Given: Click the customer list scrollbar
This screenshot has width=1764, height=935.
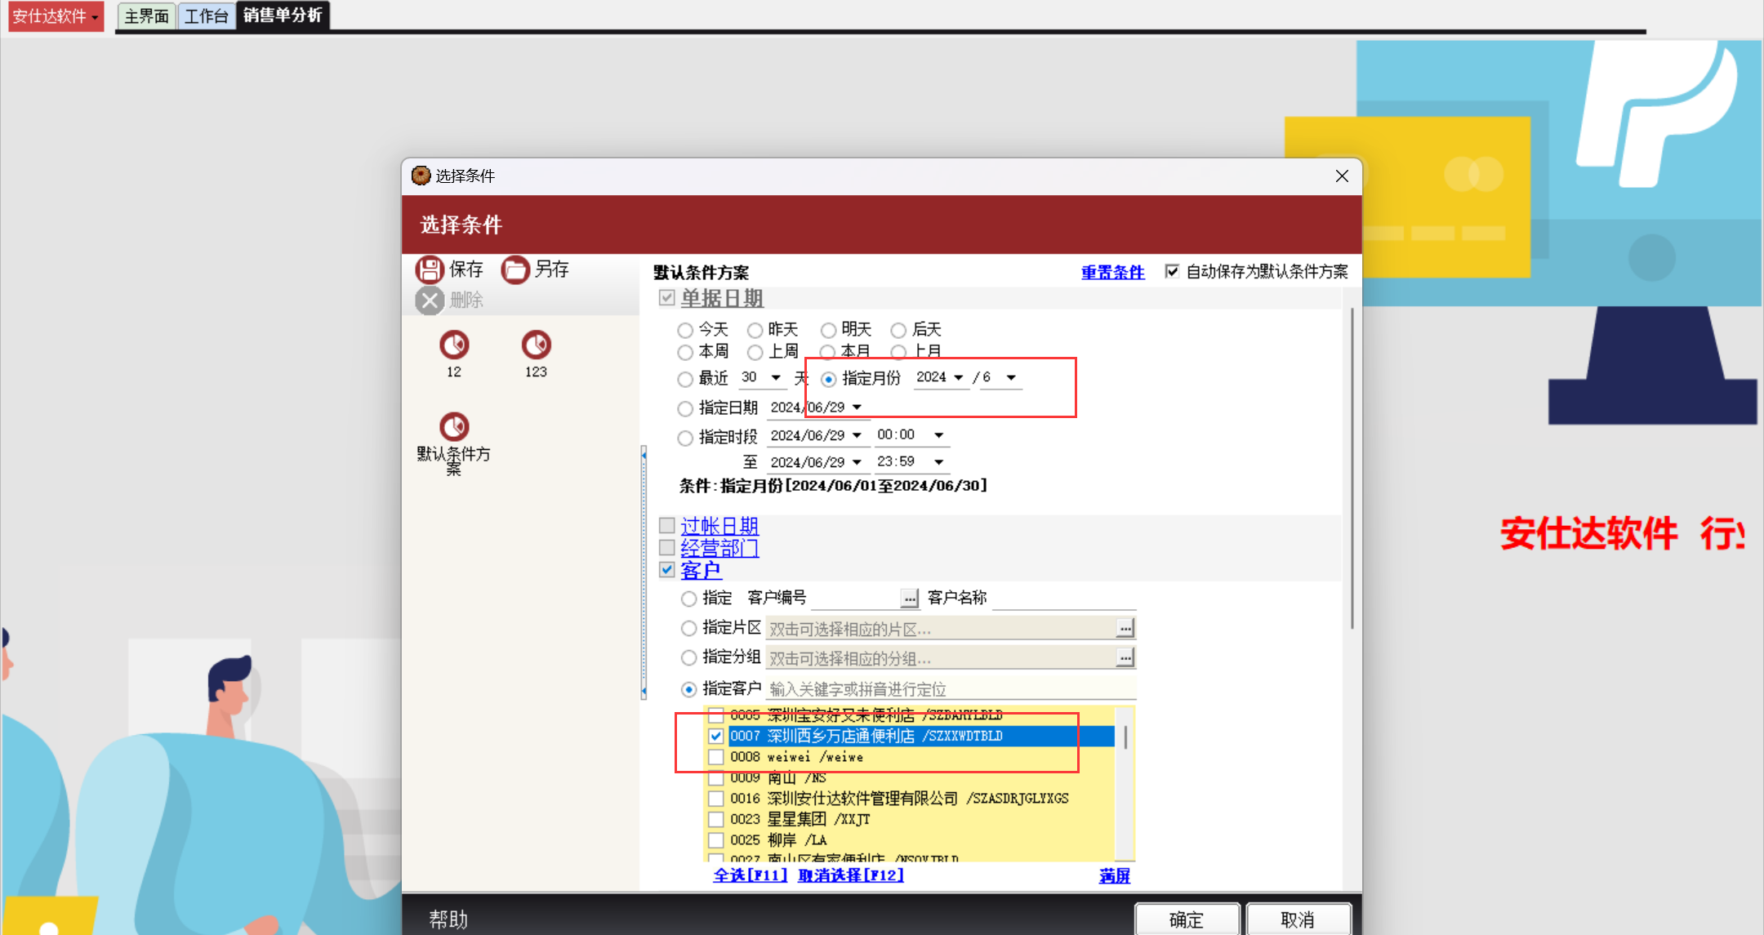Looking at the screenshot, I should click(1125, 737).
